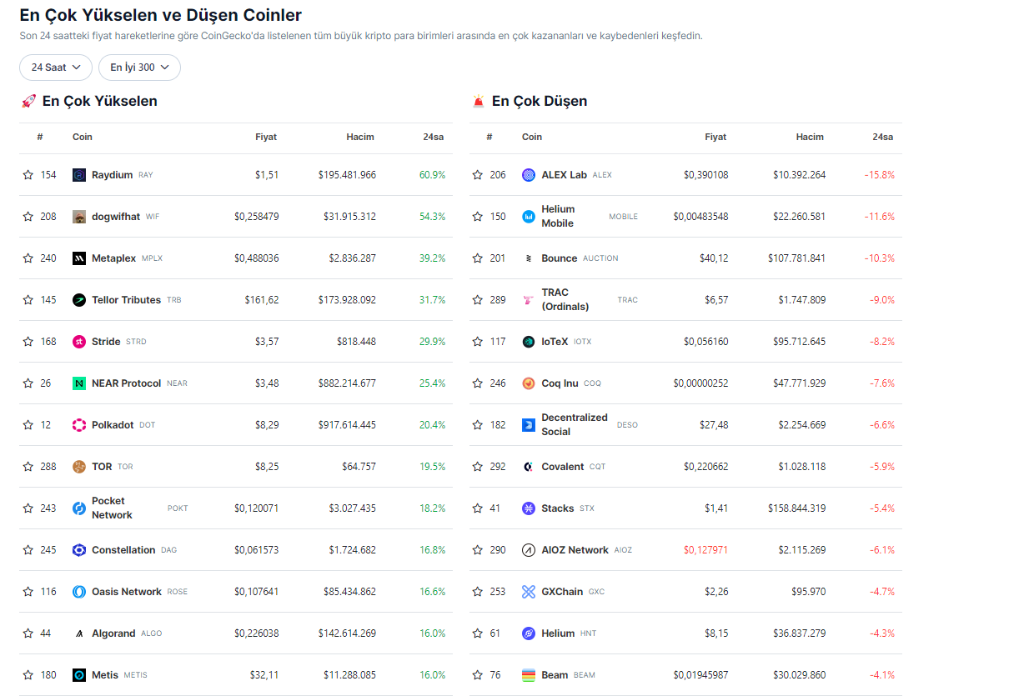
Task: Click the NEAR Protocol coin logo
Action: coord(79,383)
